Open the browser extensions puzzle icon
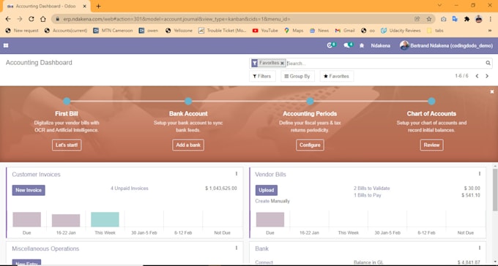Screen dimensions: 498x266 tap(467, 19)
